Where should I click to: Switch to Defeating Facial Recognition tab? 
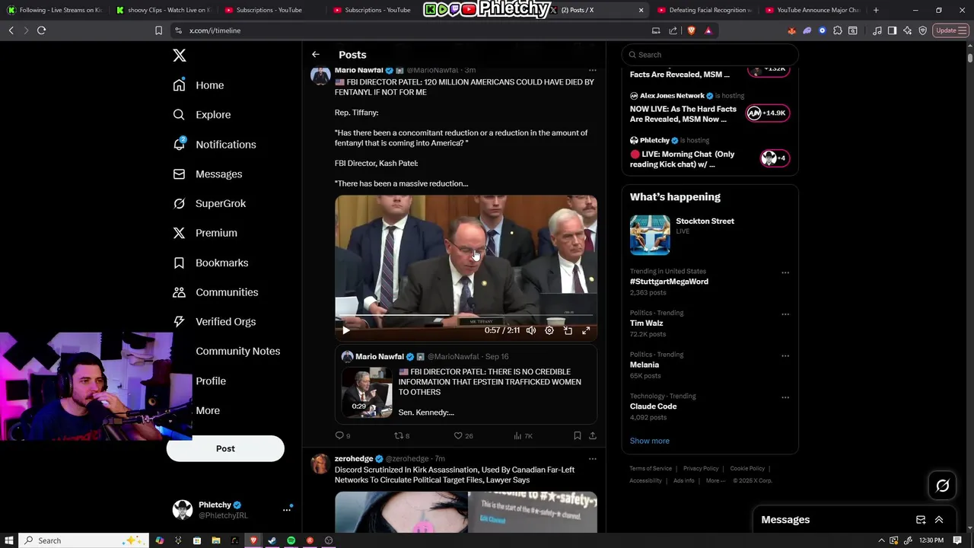coord(705,10)
